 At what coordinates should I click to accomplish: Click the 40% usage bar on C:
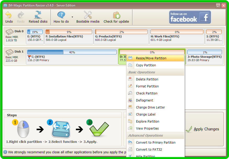pyautogui.click(x=72, y=52)
